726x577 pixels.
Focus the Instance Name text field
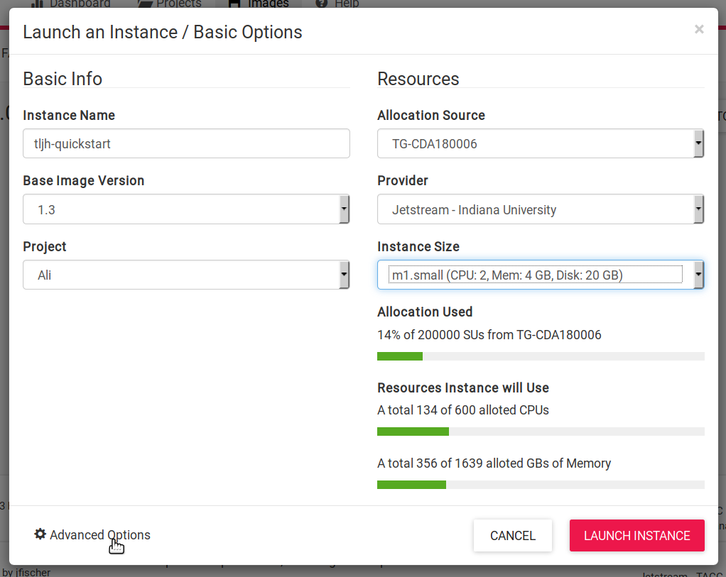[186, 143]
